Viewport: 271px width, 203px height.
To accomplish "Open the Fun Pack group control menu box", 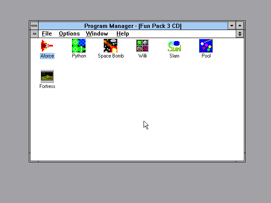I will 34,34.
